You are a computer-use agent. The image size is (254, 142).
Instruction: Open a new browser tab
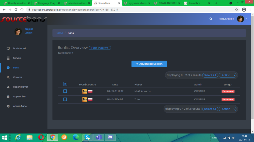tap(216, 3)
